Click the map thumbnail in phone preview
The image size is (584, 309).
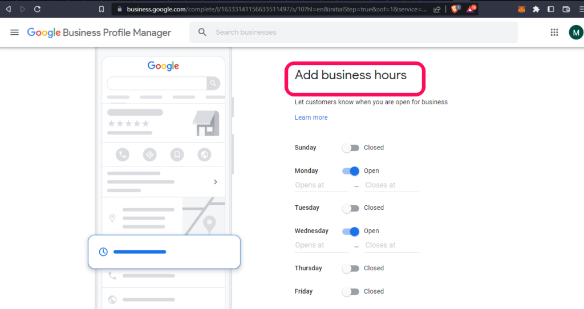pyautogui.click(x=204, y=216)
